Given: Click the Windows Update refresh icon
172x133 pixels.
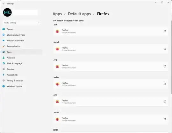Looking at the screenshot, I should click(4, 86).
